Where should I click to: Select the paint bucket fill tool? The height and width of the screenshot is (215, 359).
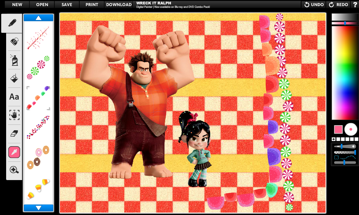click(14, 78)
